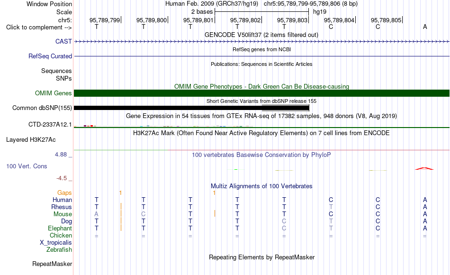
Task: Click the RepeatMasker track label
Action: [52, 264]
